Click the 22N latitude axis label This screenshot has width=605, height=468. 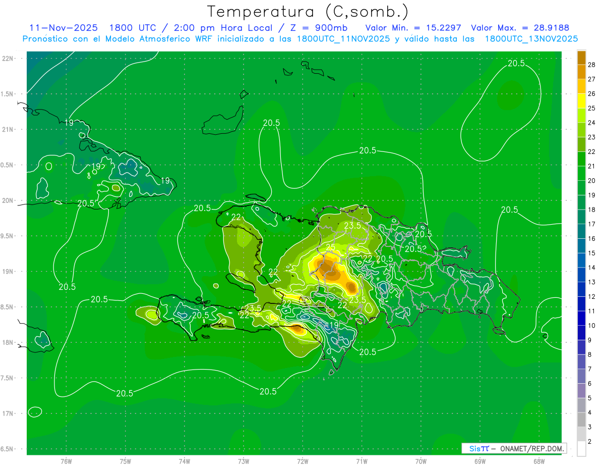point(9,58)
